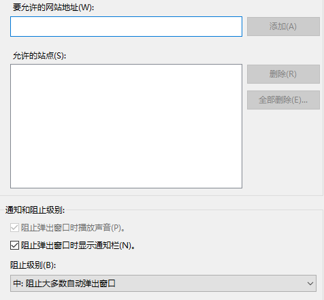
Task: Open the 阻止级别 dropdown
Action: (163, 284)
